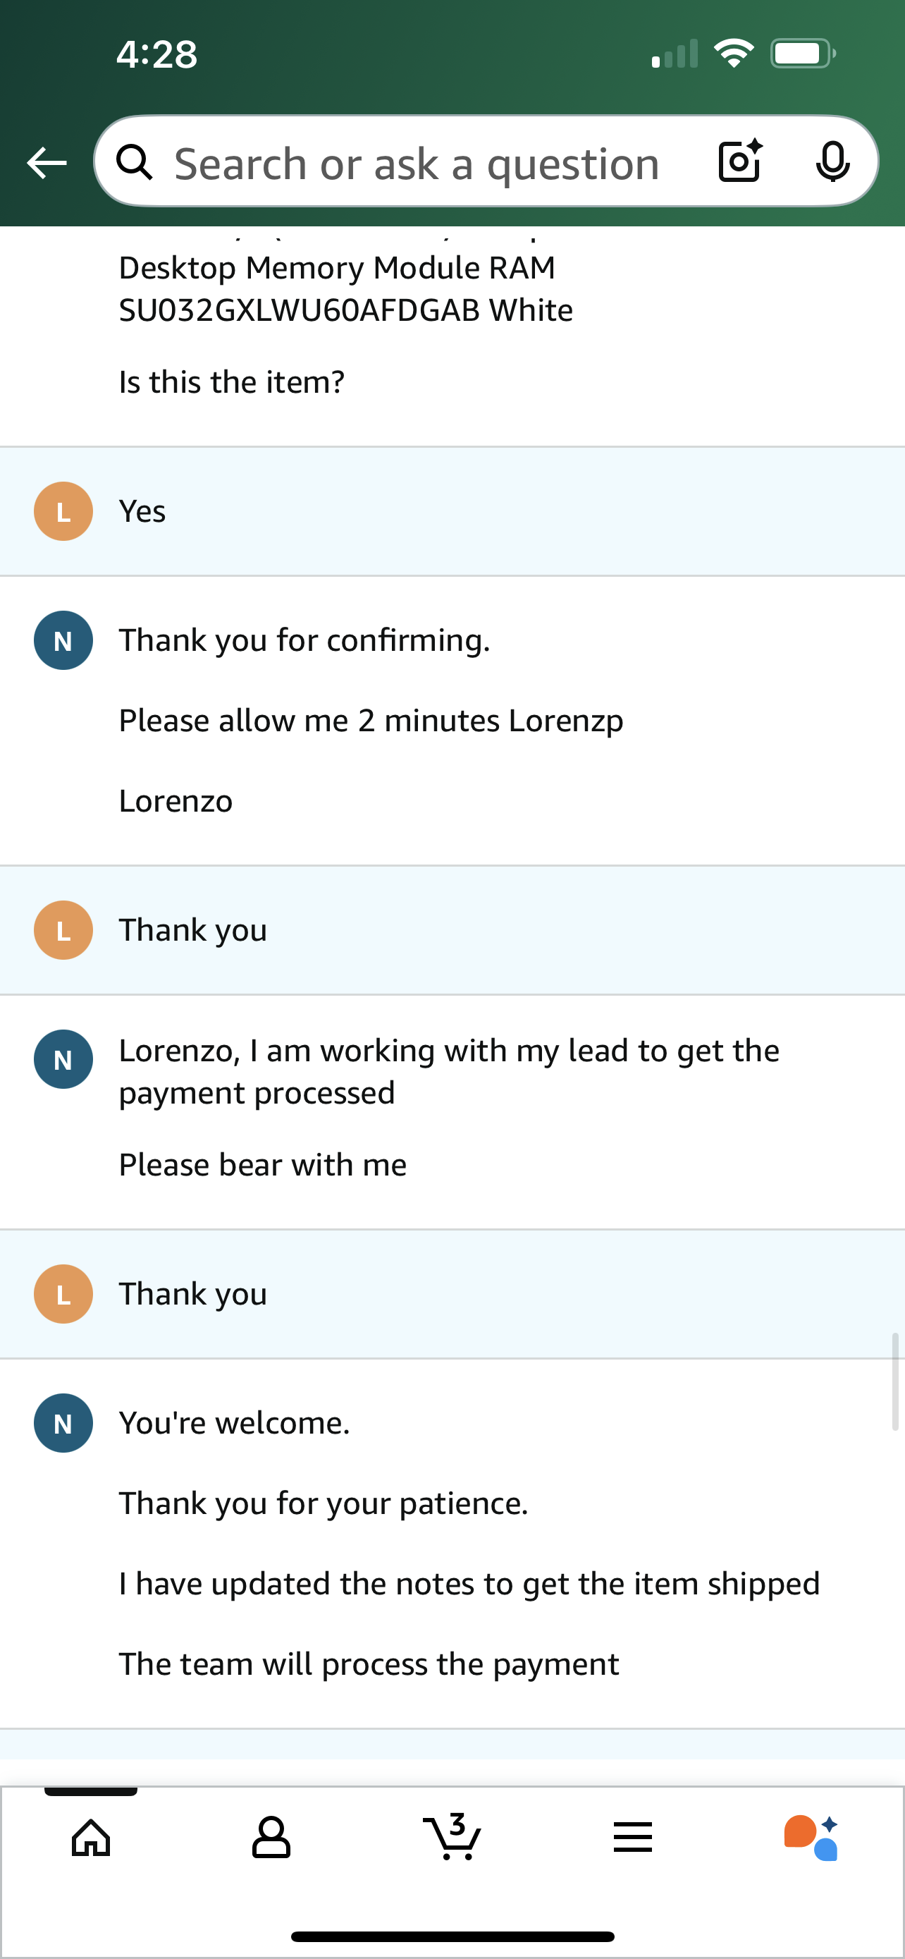The width and height of the screenshot is (905, 1959).
Task: Tap the "Please allow me 2 minutes" message
Action: 371,720
